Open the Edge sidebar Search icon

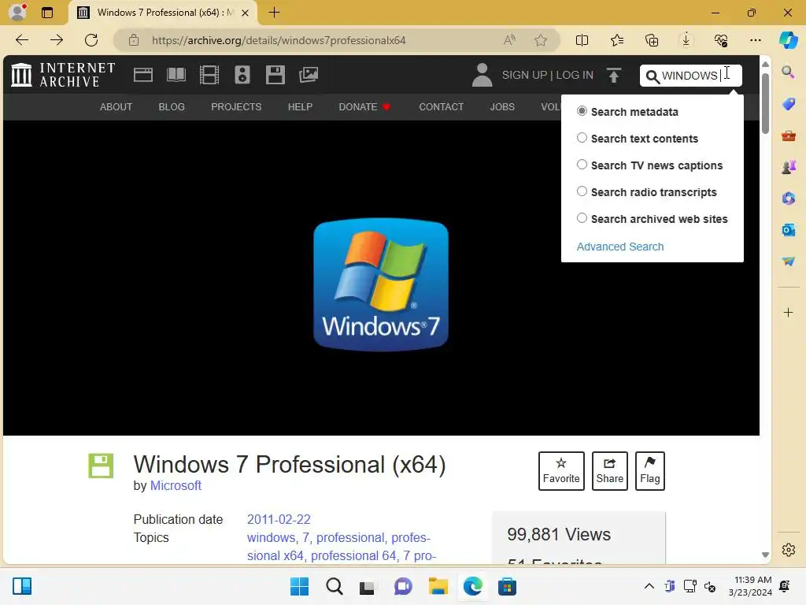coord(788,72)
